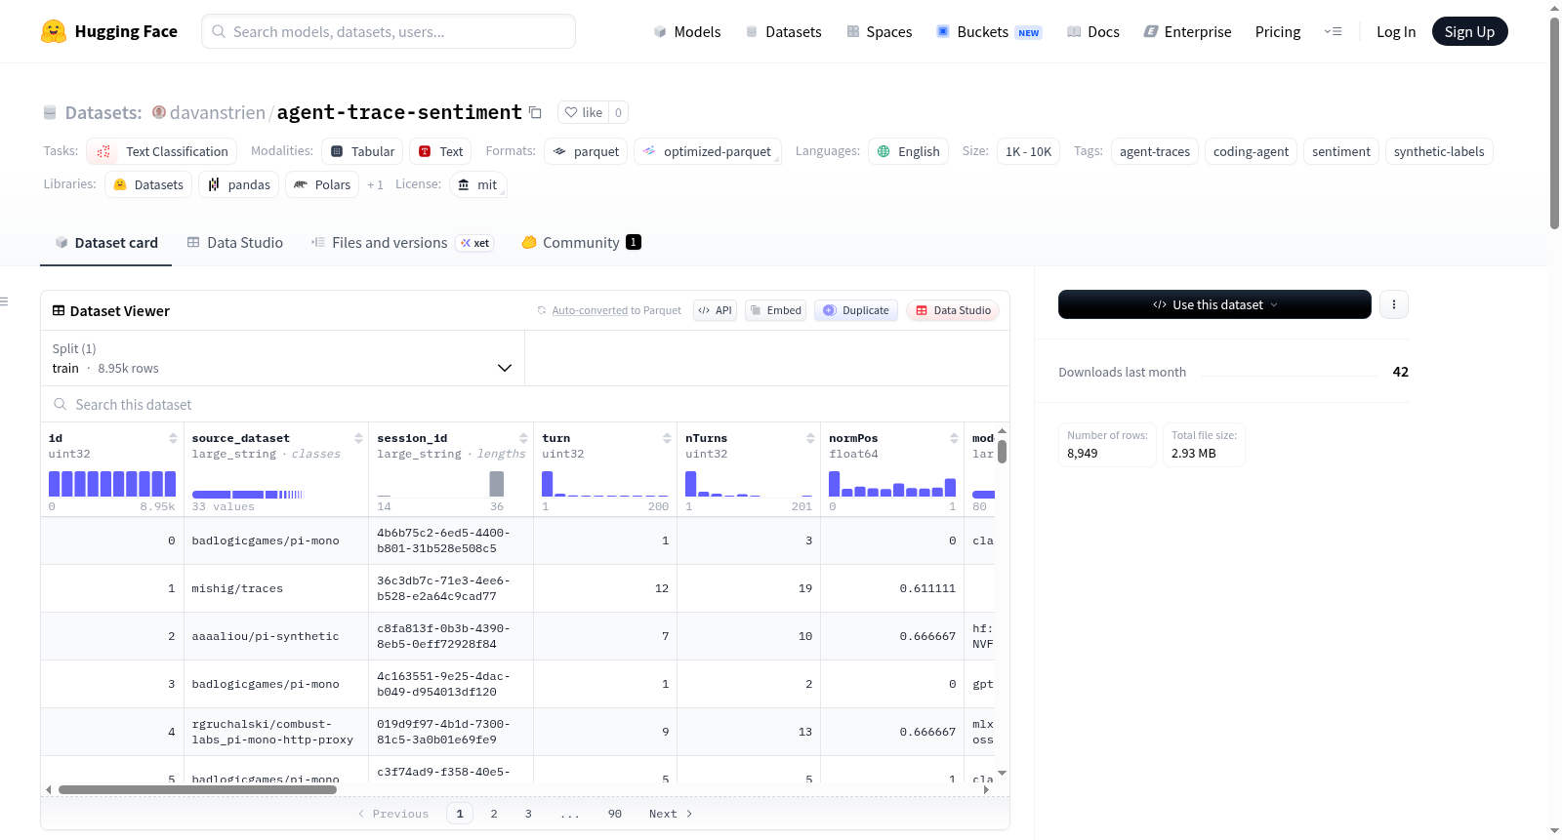Open the Models page
1562x840 pixels.
[687, 31]
